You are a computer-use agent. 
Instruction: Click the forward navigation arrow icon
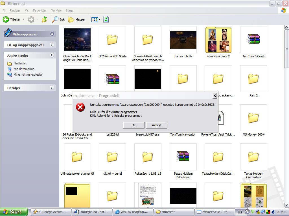point(31,19)
